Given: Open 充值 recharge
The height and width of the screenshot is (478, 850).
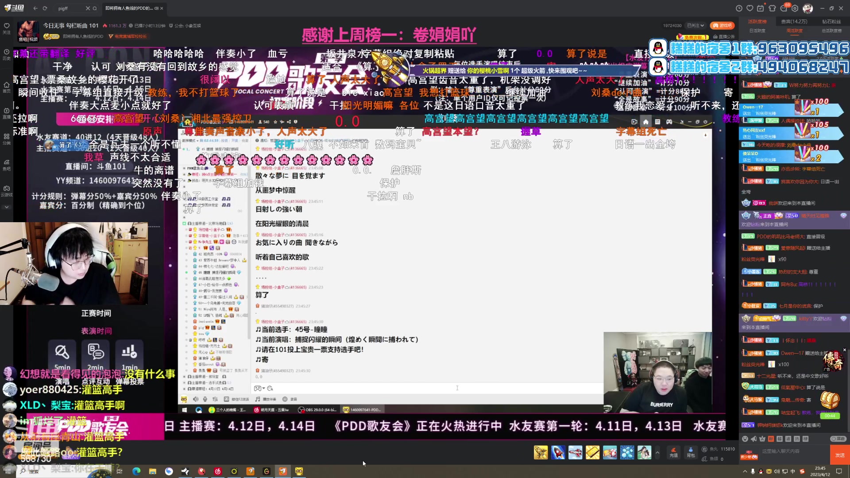Looking at the screenshot, I should pos(673,452).
